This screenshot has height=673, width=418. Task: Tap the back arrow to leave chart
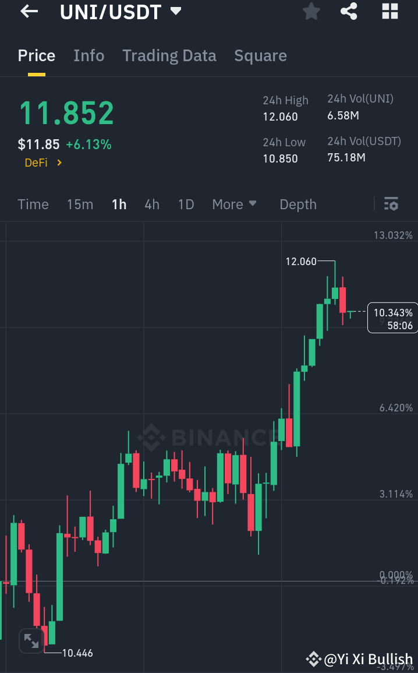tap(28, 11)
